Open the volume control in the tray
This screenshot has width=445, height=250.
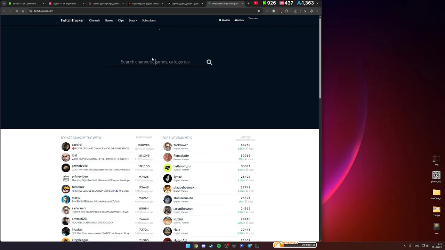point(427,246)
